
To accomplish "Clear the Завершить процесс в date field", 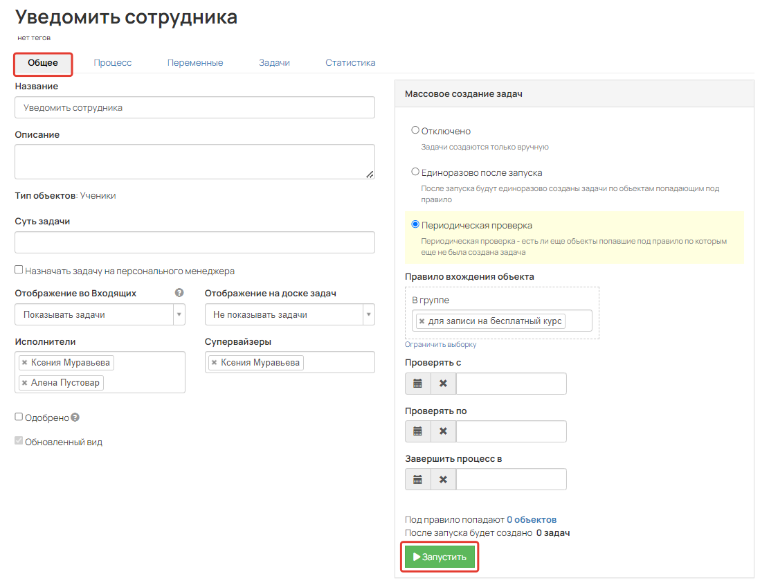I will point(443,479).
